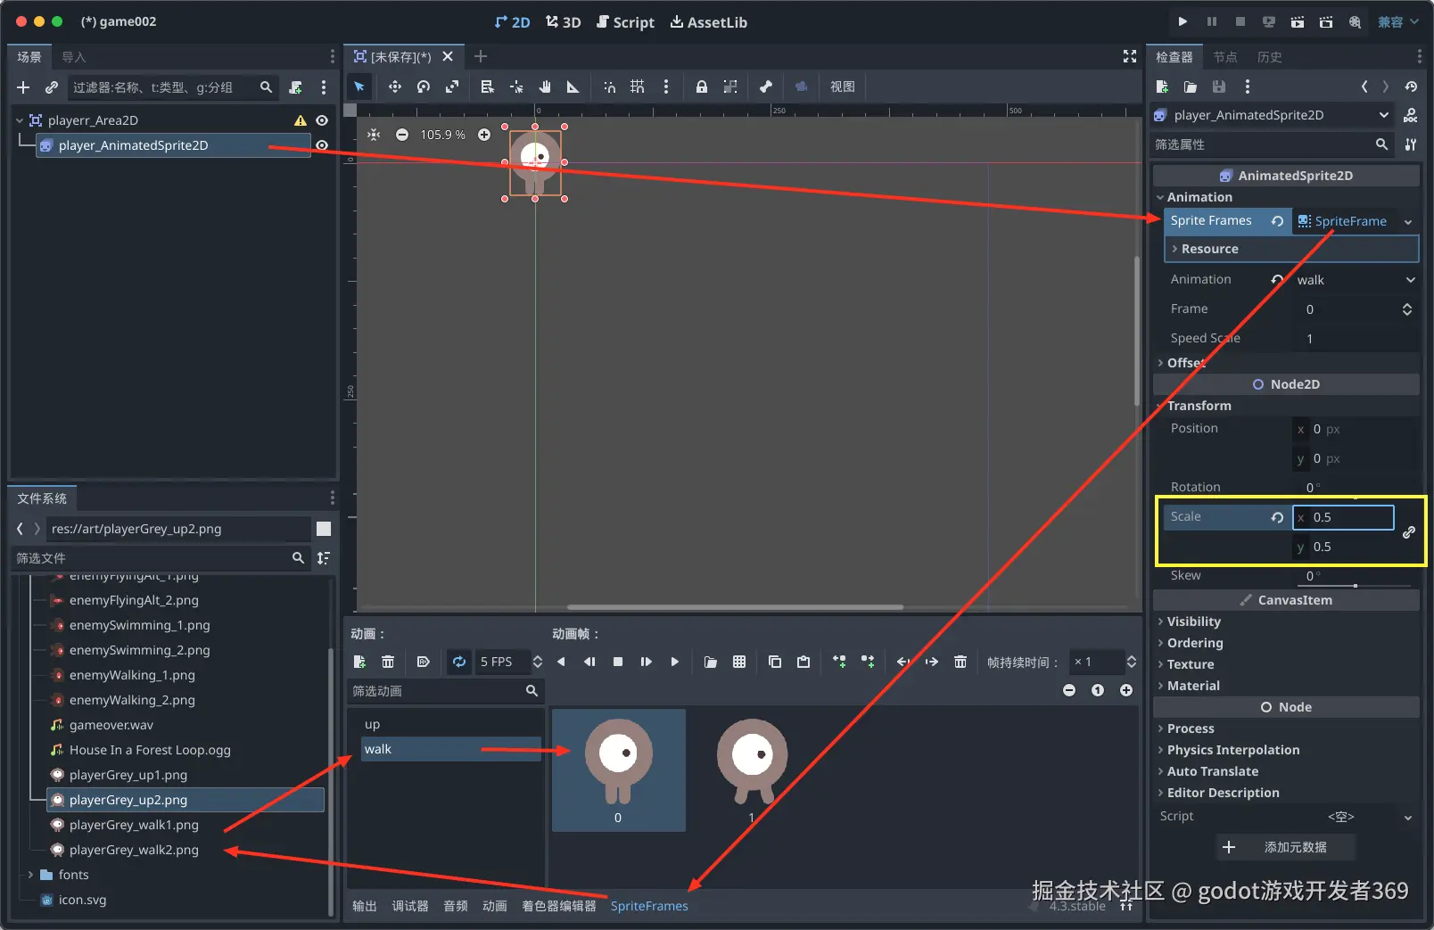
Task: Save the resource with the Inspector disk icon
Action: (x=1219, y=86)
